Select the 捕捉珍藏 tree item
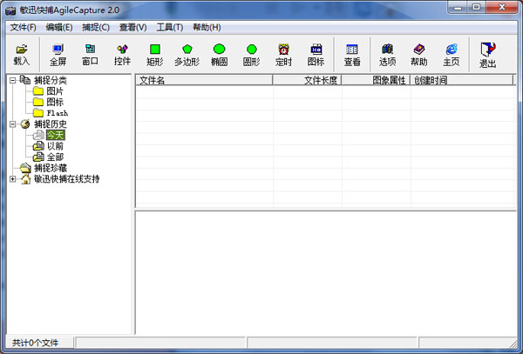Viewport: 523px width, 354px height. (x=51, y=168)
